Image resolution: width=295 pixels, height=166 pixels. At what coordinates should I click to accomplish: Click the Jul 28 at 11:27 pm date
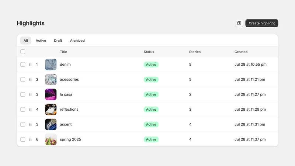coord(250,94)
